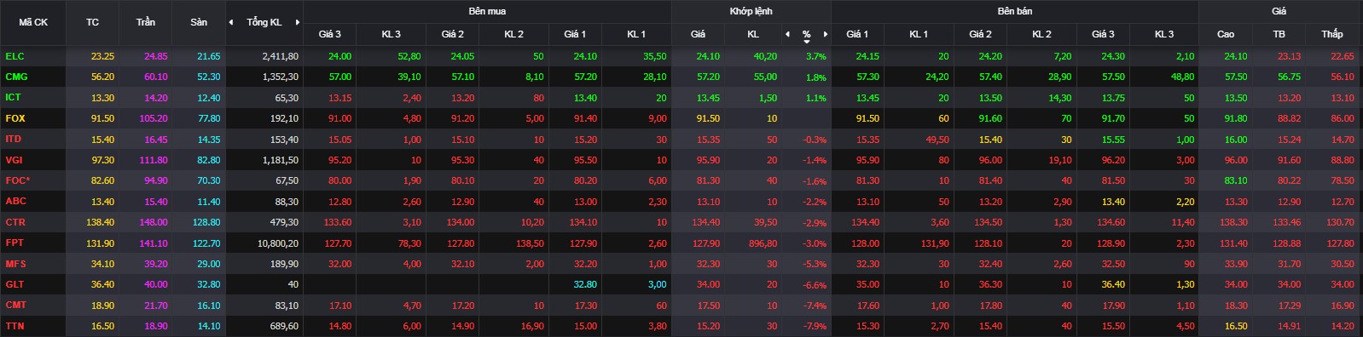Click the Trần column header
The width and height of the screenshot is (1363, 337).
click(146, 22)
